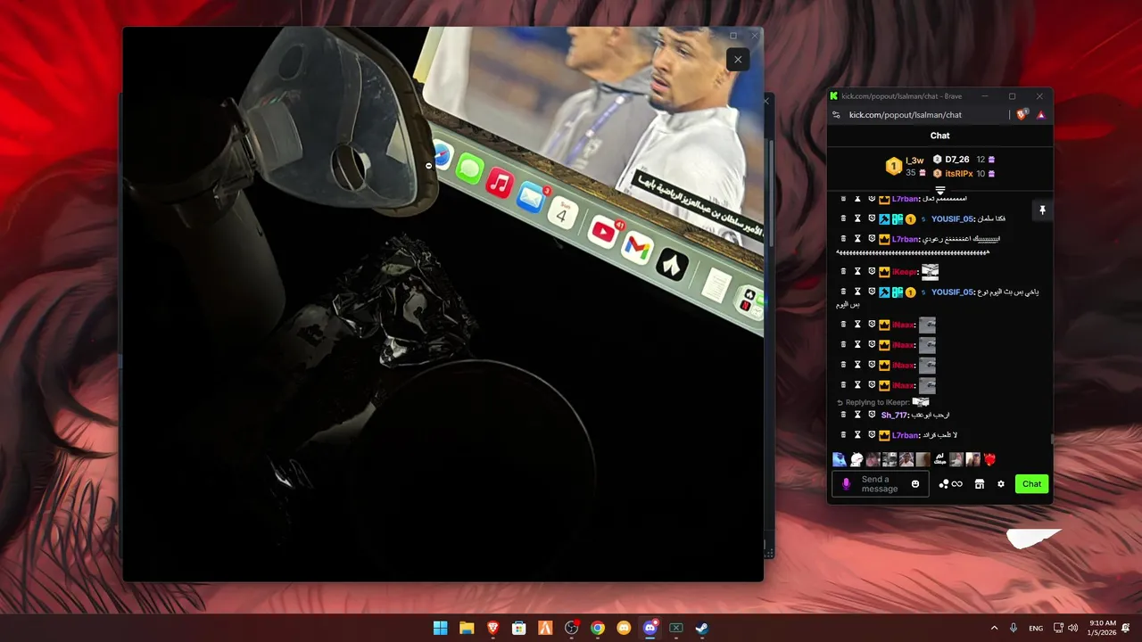Image resolution: width=1142 pixels, height=642 pixels.
Task: Click voice microphone icon in message box
Action: (x=846, y=484)
